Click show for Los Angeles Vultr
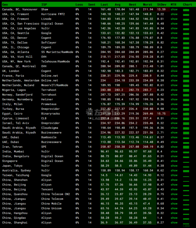The image size is (196, 228). click(x=174, y=28)
